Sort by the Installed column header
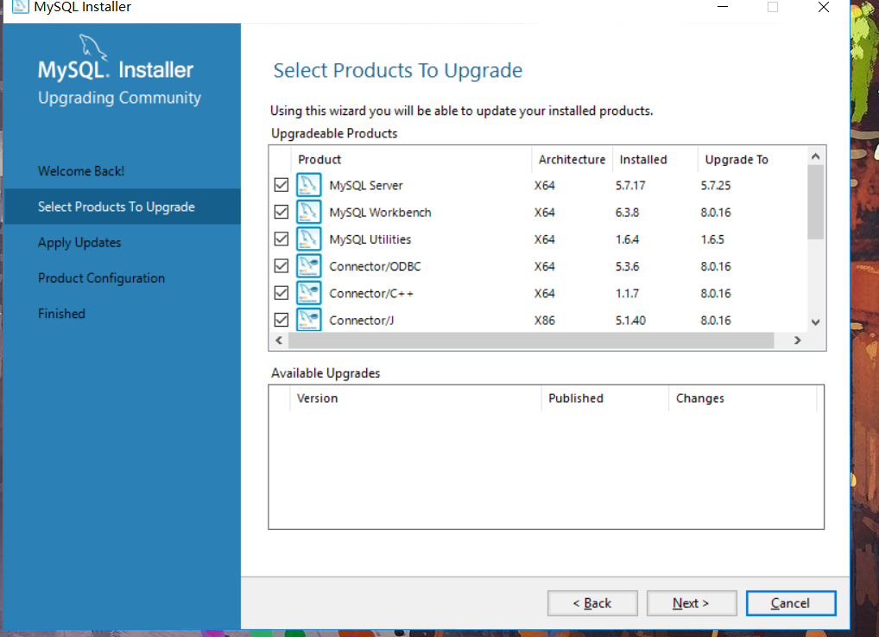 (655, 159)
